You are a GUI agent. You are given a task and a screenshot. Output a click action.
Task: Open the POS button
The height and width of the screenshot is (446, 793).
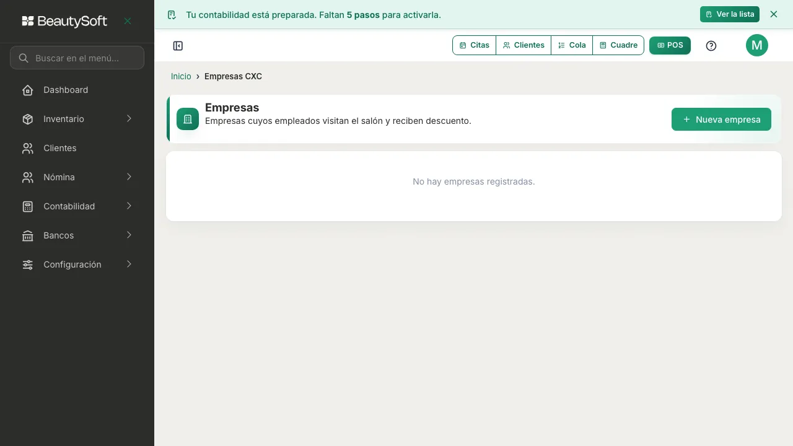click(x=670, y=45)
